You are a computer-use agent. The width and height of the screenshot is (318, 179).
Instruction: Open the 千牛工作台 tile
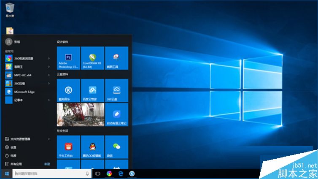point(68,147)
